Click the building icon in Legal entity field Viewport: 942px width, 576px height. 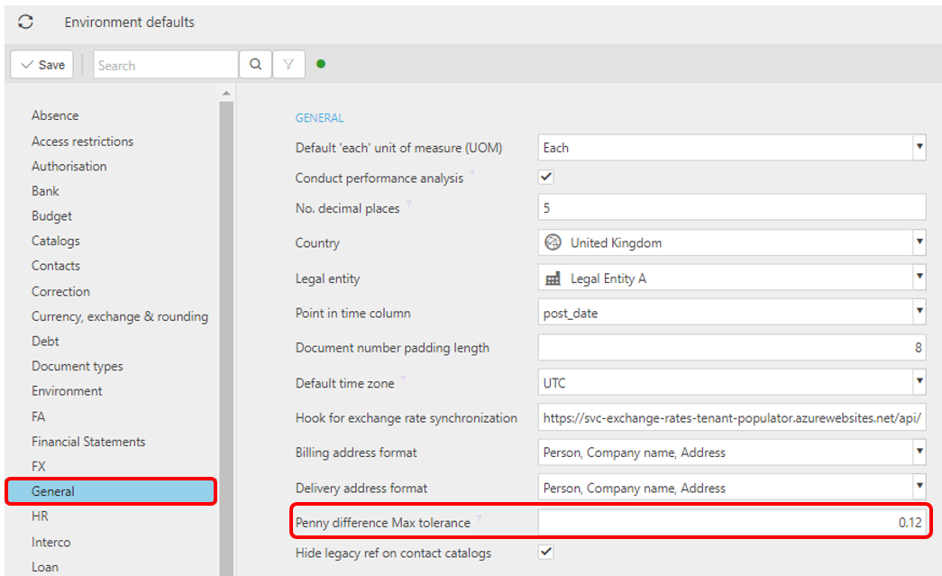tap(553, 279)
